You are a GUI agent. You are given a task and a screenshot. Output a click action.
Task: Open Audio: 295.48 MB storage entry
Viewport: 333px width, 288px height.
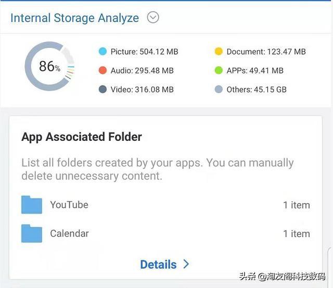click(142, 71)
